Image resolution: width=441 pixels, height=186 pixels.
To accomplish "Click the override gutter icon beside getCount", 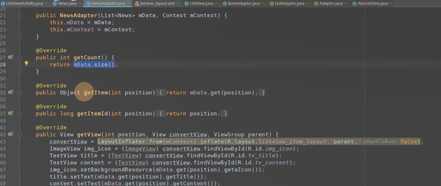I will pyautogui.click(x=11, y=57).
